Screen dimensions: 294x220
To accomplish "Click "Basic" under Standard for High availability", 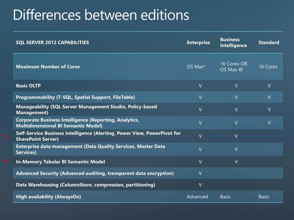I will (x=264, y=197).
